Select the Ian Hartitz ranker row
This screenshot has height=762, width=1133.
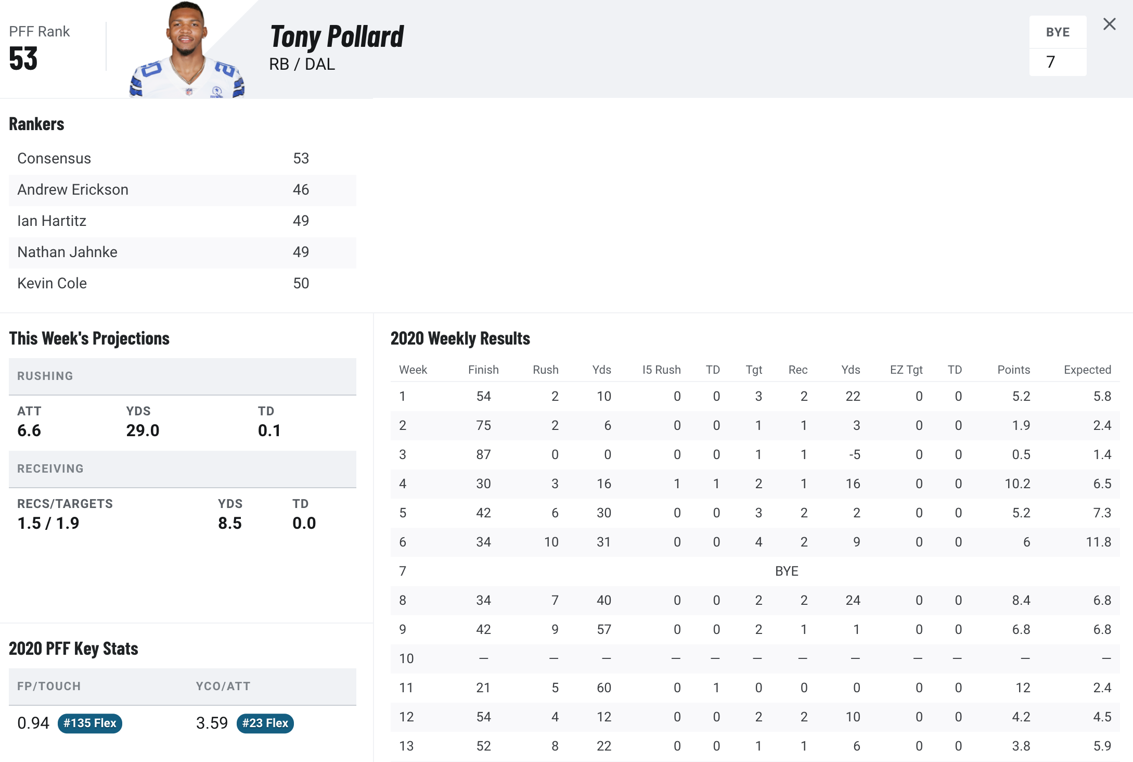pos(183,221)
